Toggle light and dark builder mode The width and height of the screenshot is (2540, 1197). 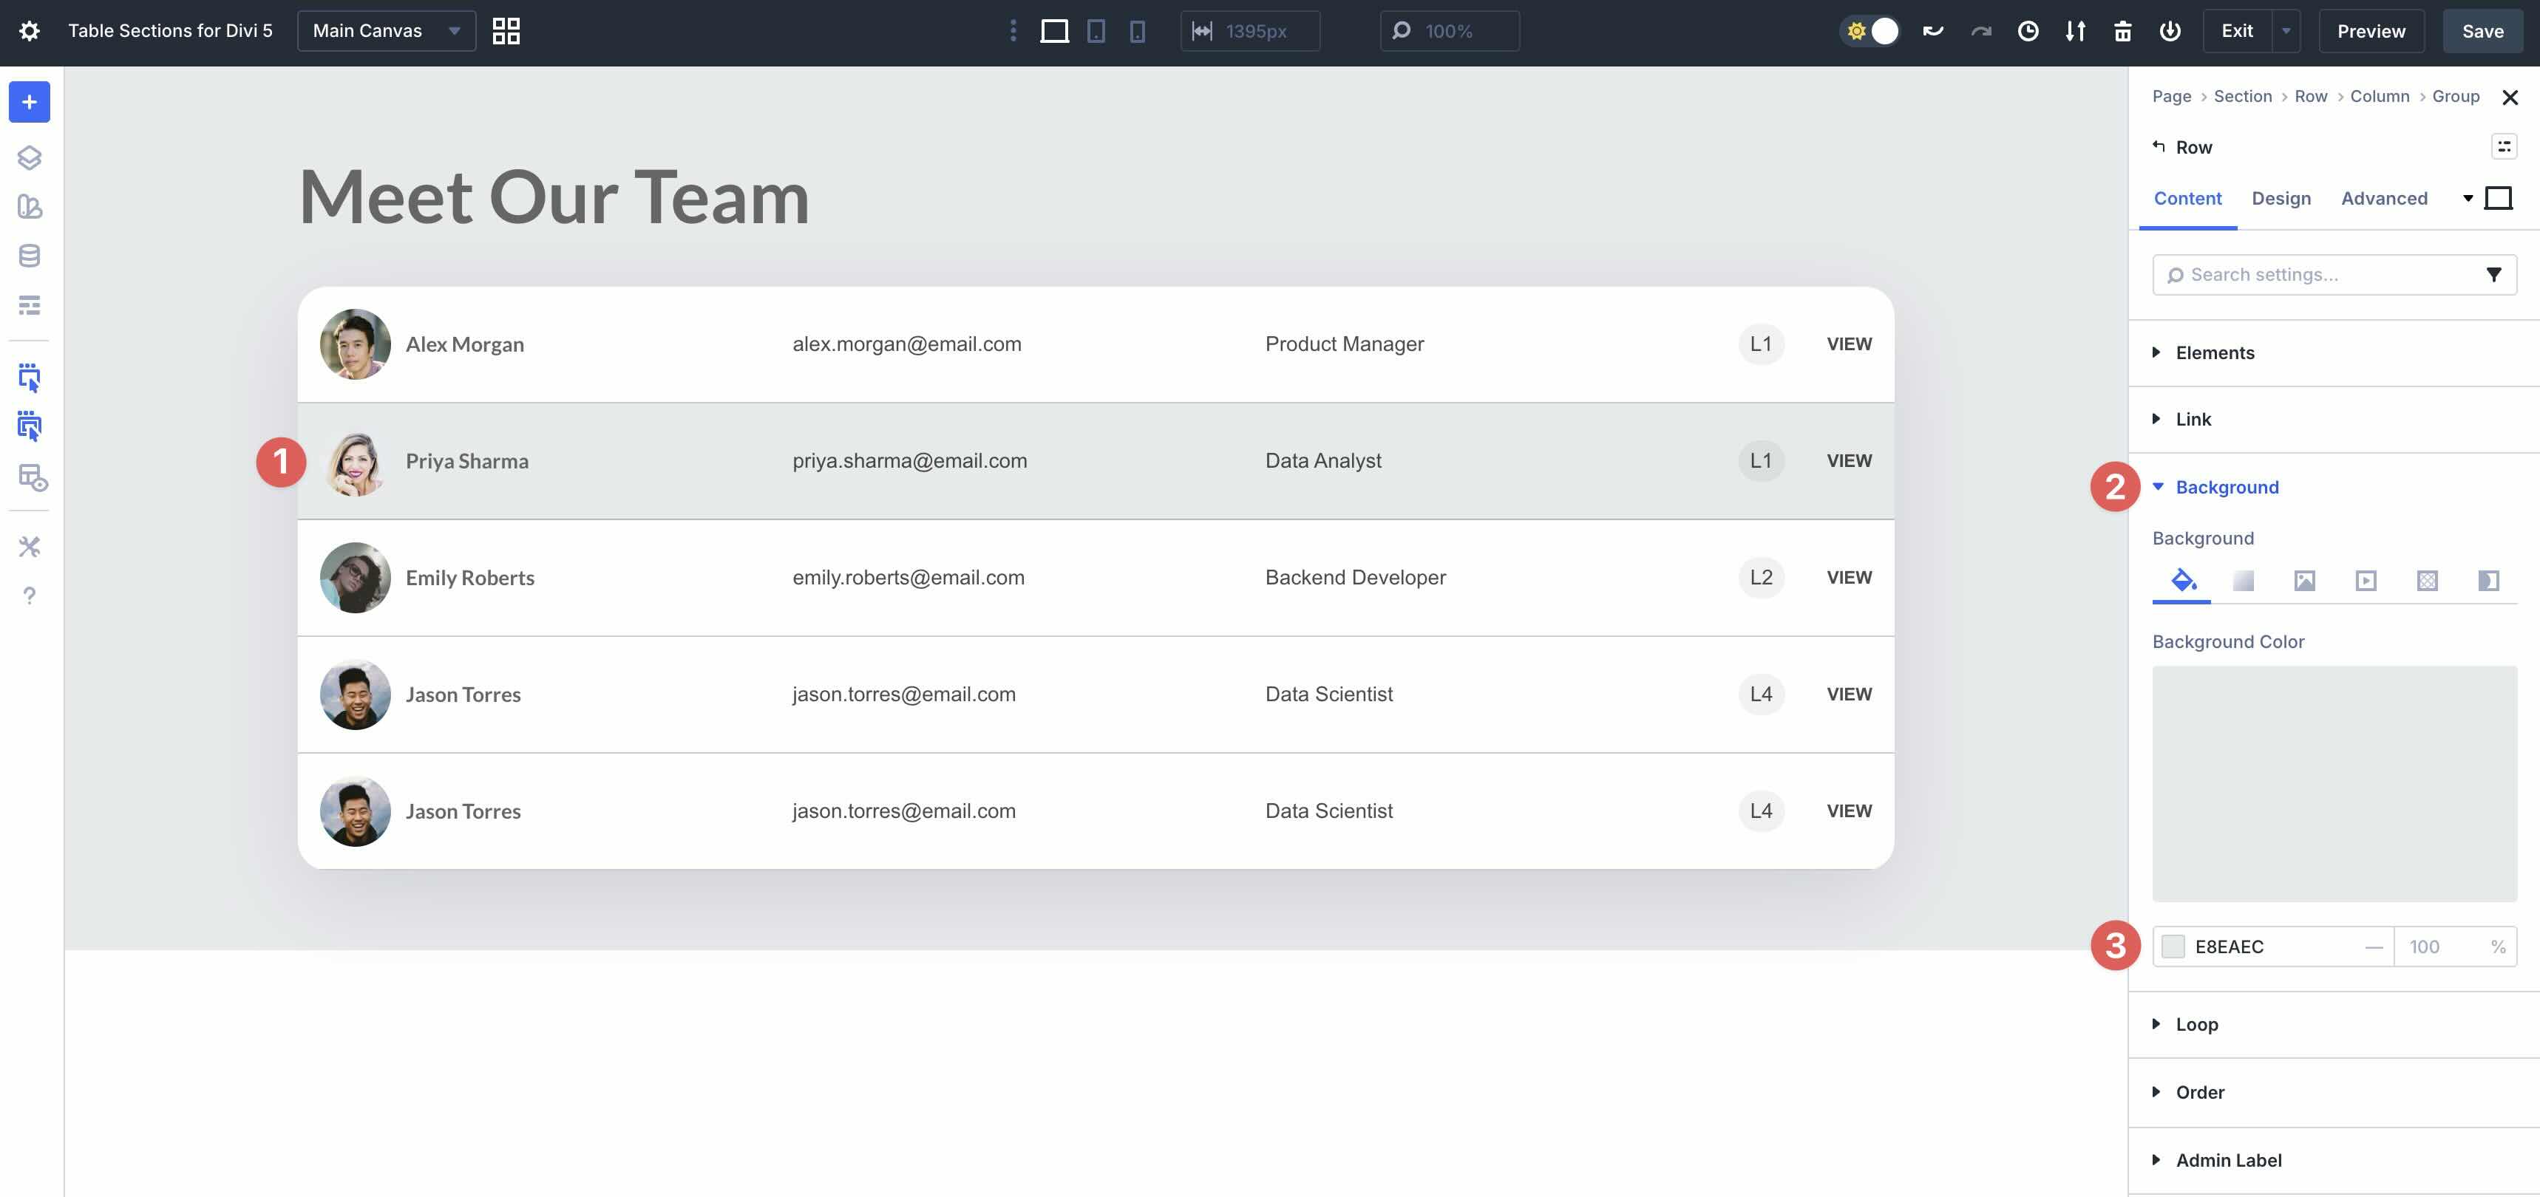(1870, 30)
